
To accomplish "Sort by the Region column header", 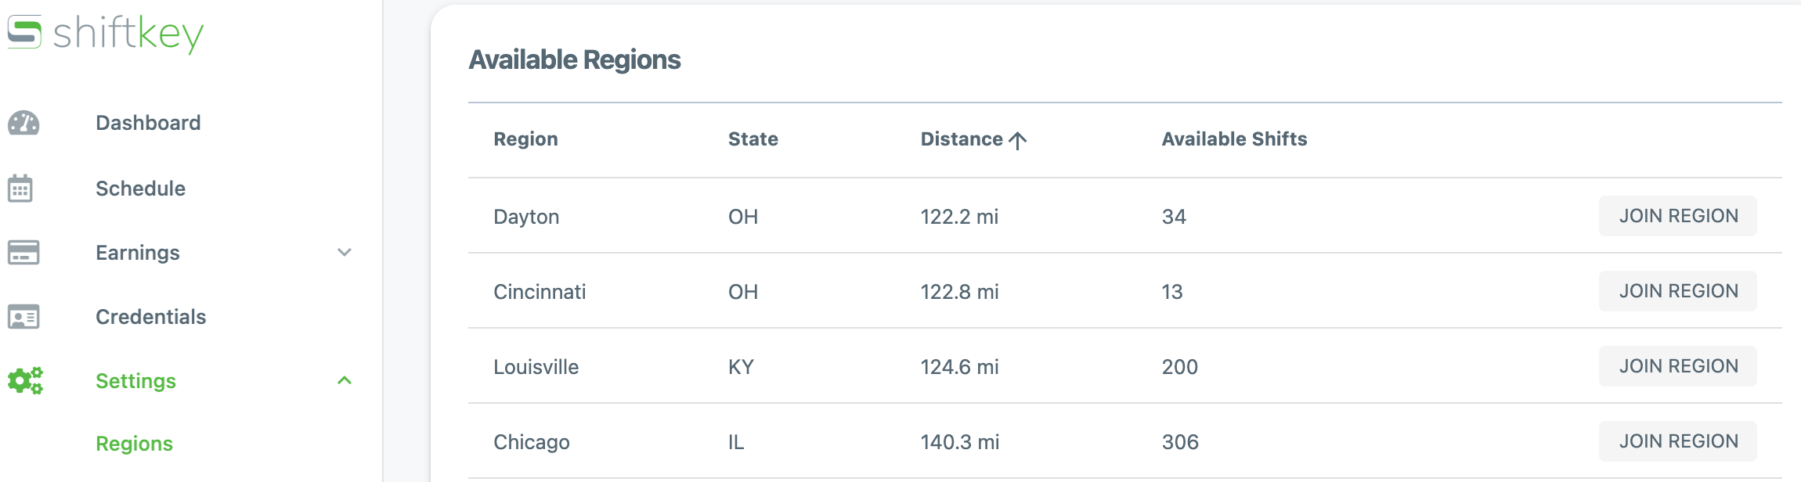I will coord(525,139).
